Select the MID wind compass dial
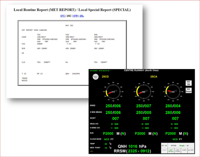Image resolution: width=200 pixels, height=157 pixels. 144,92
